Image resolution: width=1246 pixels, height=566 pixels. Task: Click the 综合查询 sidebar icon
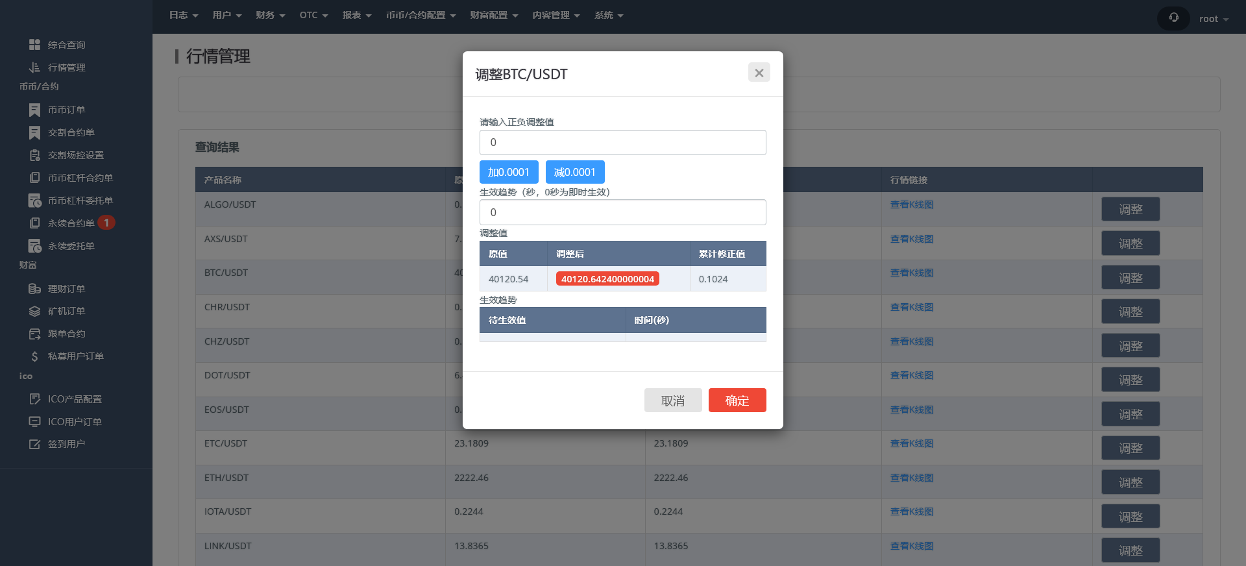[34, 45]
